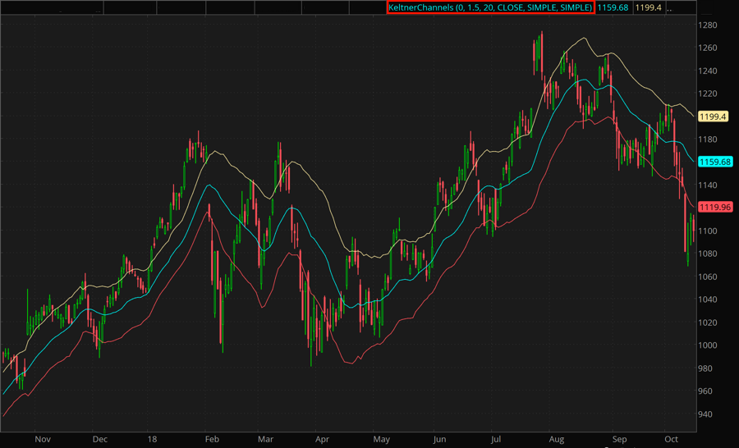This screenshot has width=739, height=448.
Task: Click the 1240 price level on axis
Action: (709, 71)
